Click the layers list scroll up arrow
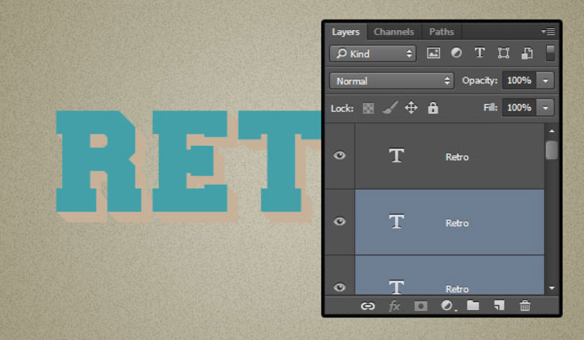584x340 pixels. 551,131
